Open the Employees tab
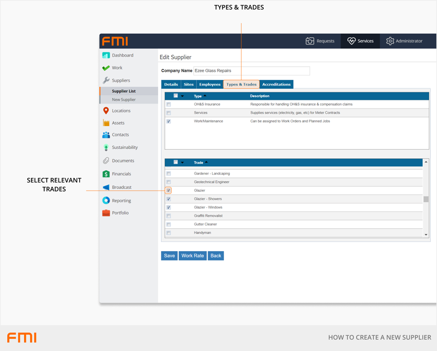Image resolution: width=437 pixels, height=351 pixels. point(210,84)
